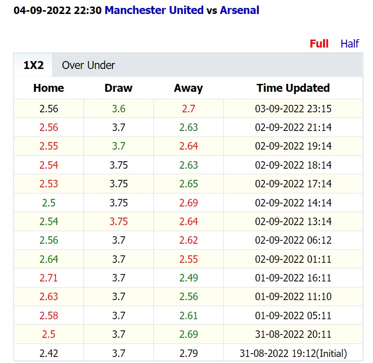Switch to the Over Under tab

point(88,65)
